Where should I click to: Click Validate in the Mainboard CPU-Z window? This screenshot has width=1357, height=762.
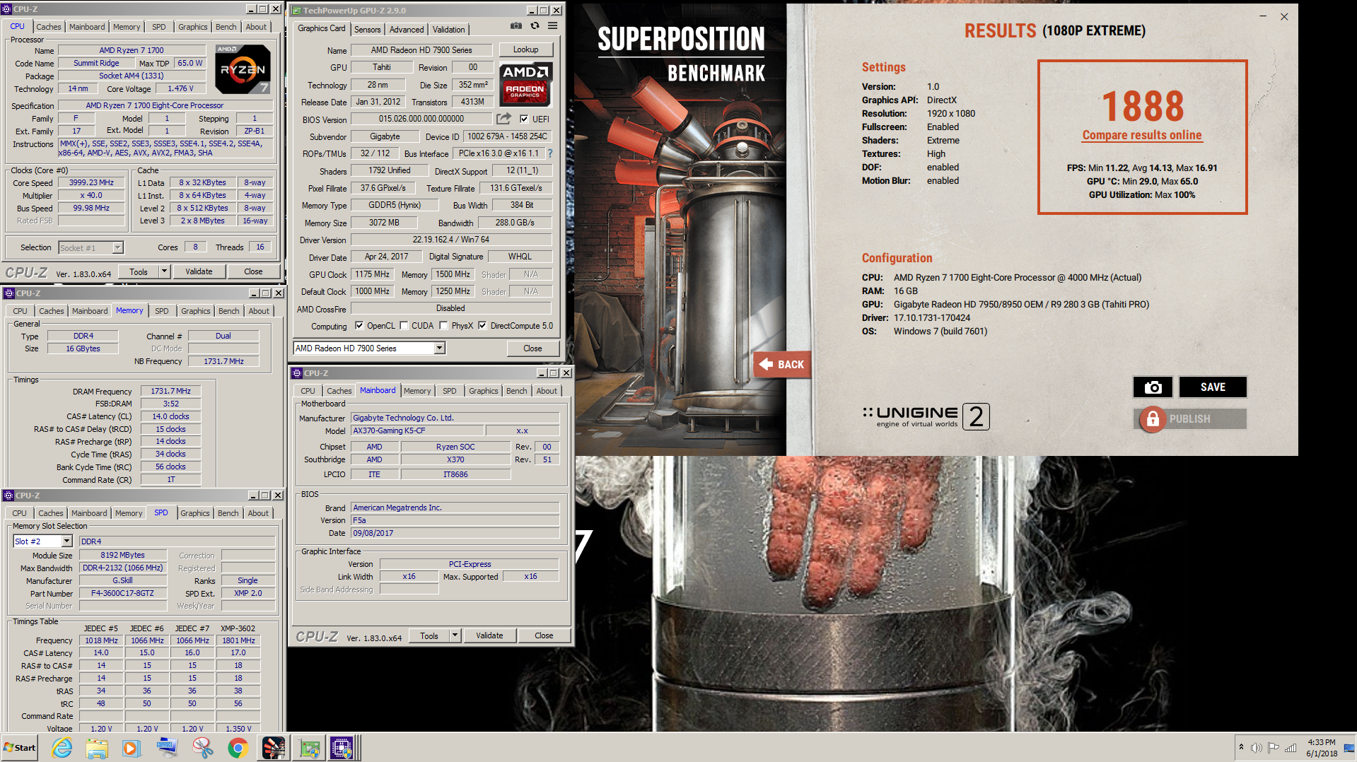pos(489,635)
